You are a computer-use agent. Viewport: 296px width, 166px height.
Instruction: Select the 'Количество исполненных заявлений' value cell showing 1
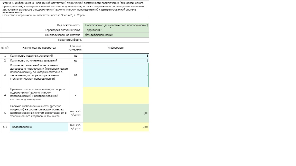click(116, 61)
